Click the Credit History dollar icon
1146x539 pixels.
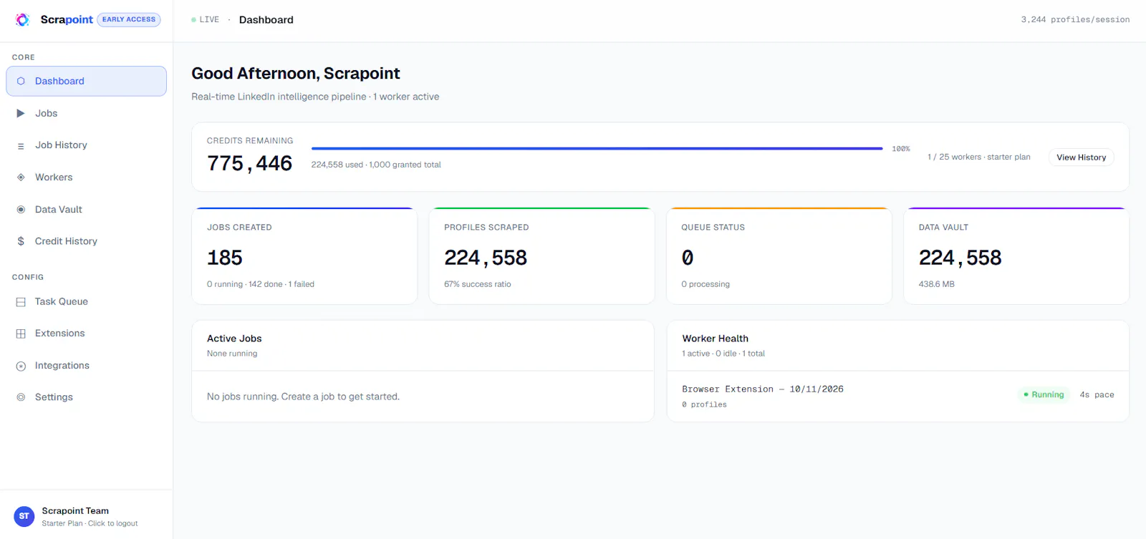[21, 241]
